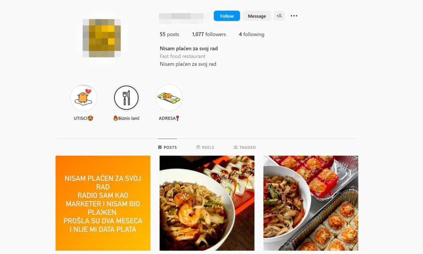This screenshot has width=423, height=254.
Task: Switch to the REELS tab
Action: (x=205, y=147)
